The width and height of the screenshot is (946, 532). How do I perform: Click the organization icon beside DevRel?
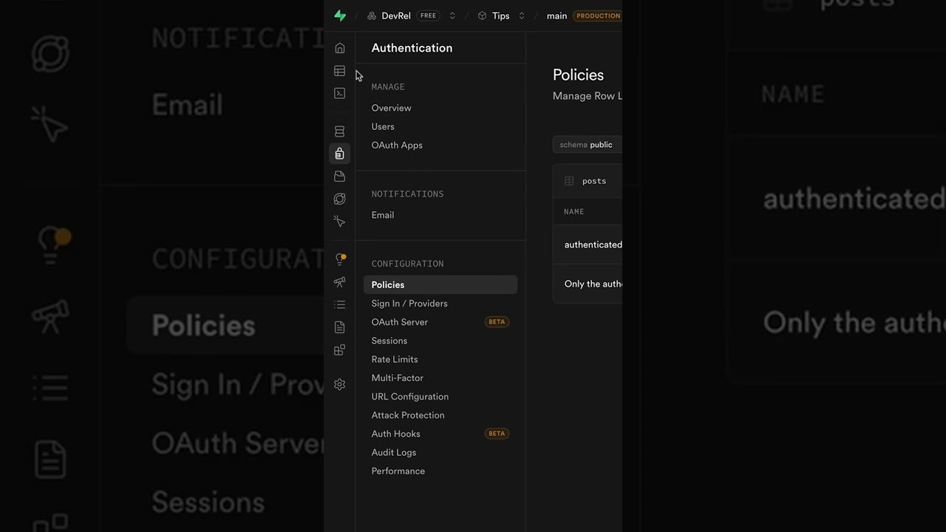coord(372,16)
